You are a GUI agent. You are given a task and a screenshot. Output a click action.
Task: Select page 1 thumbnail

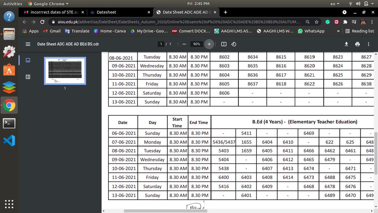[65, 71]
